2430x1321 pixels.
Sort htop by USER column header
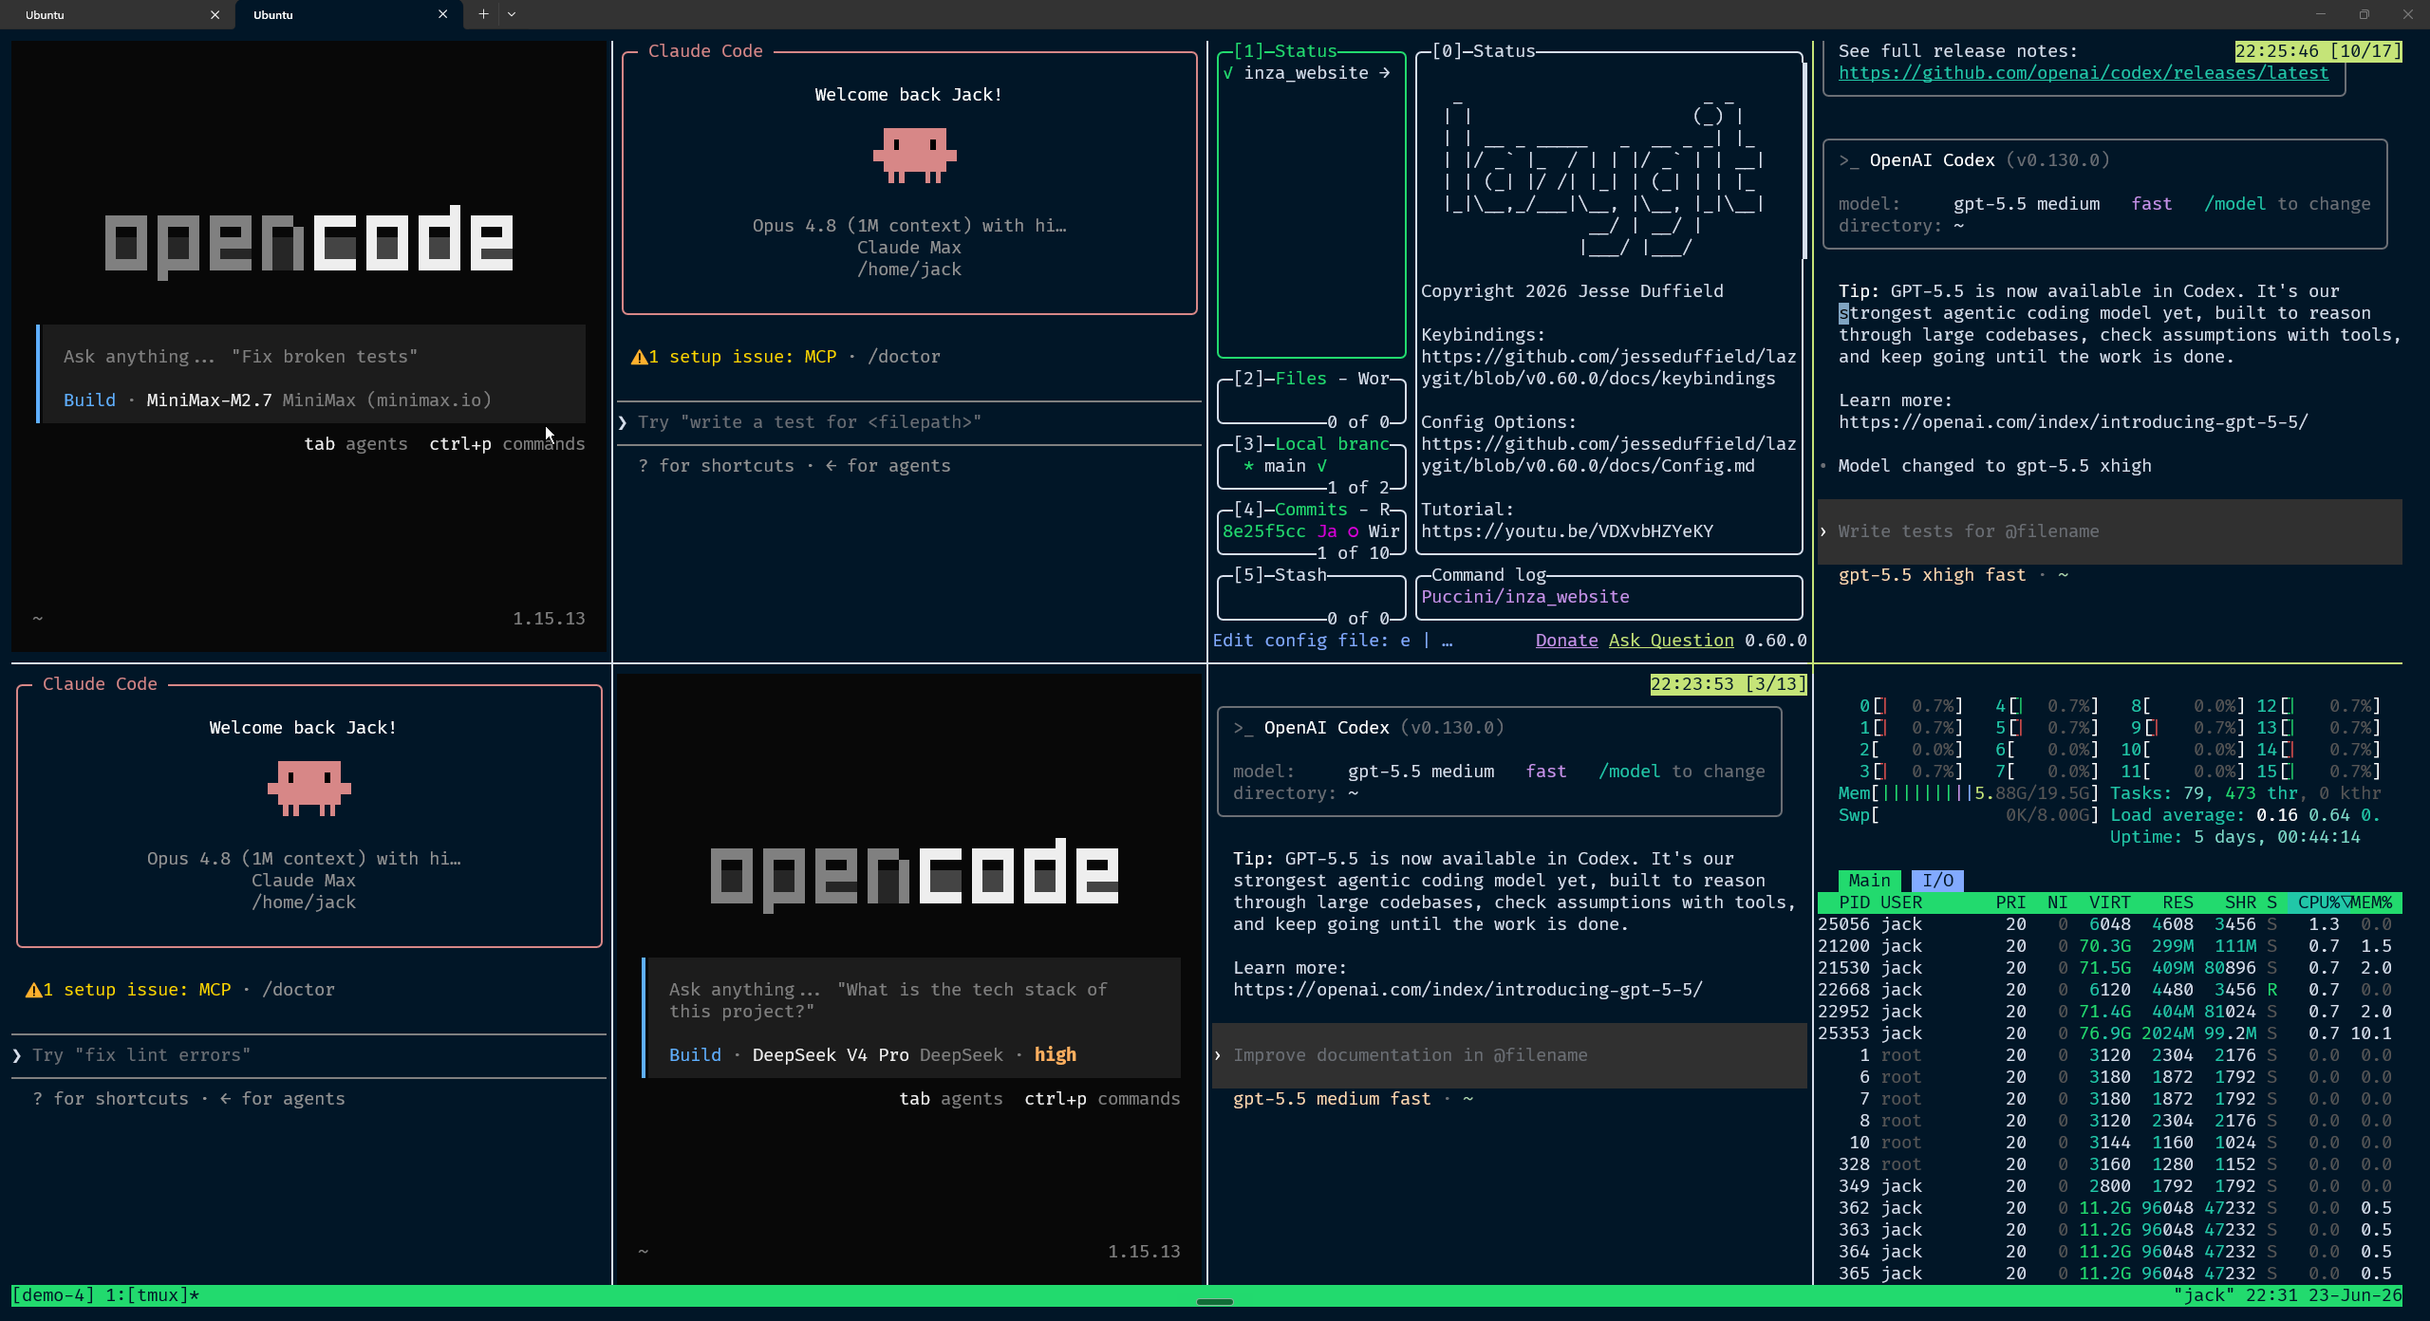[1901, 902]
